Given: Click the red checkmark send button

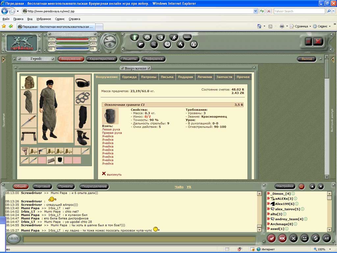Looking at the screenshot, I should pos(271,238).
